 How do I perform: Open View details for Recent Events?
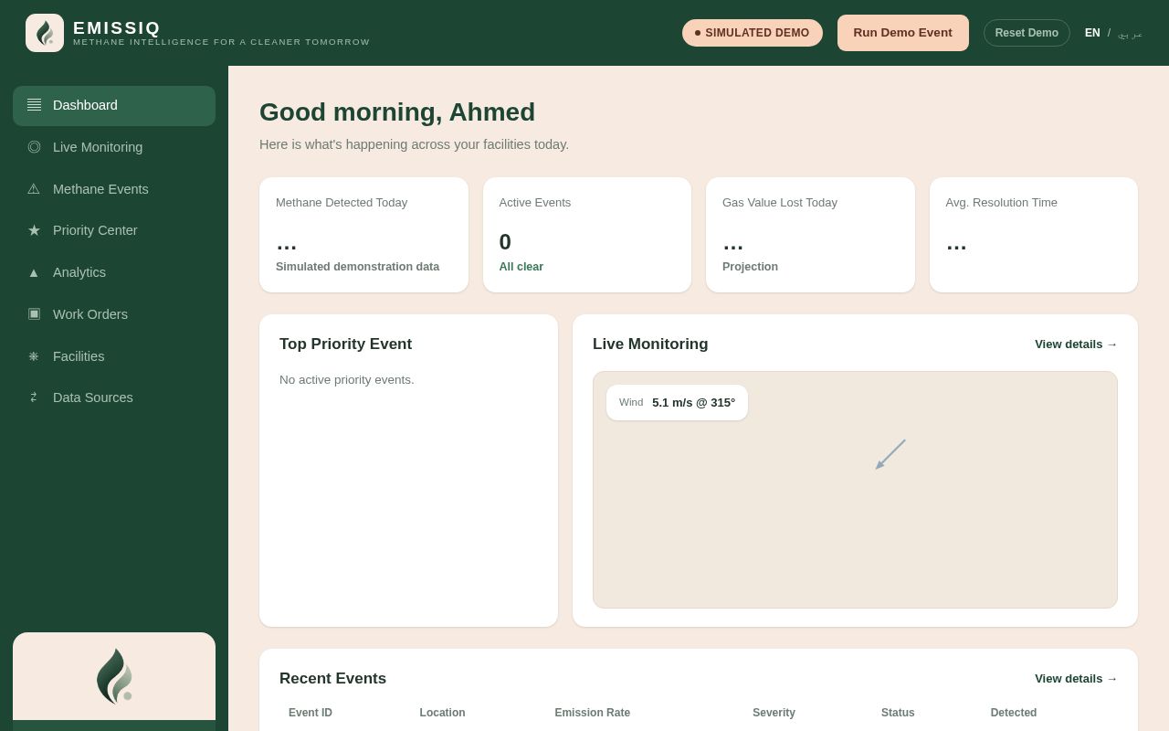[x=1076, y=679]
